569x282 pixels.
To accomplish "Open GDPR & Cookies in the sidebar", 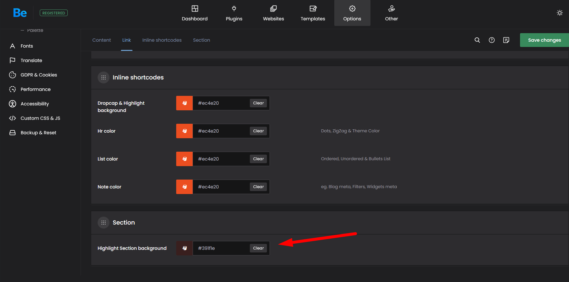I will 39,75.
